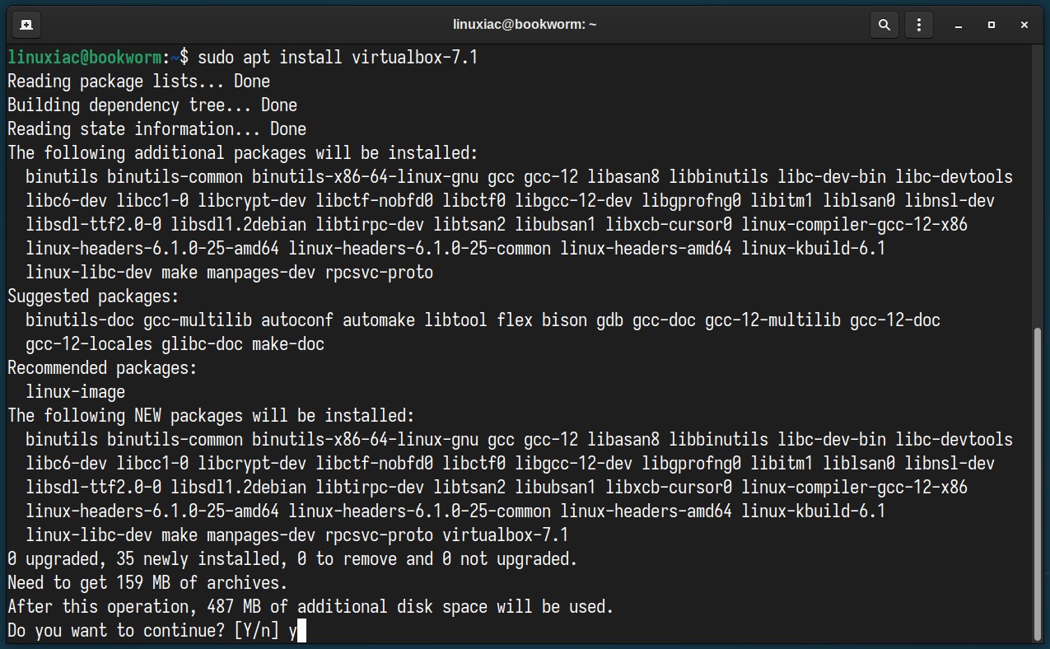Click the 'Need to get 159 MB' line

click(147, 583)
